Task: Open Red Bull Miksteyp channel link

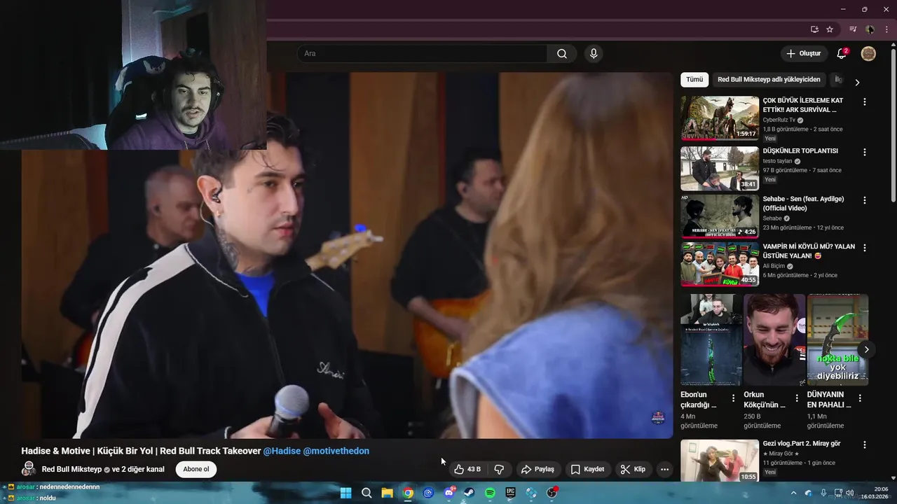Action: click(71, 469)
